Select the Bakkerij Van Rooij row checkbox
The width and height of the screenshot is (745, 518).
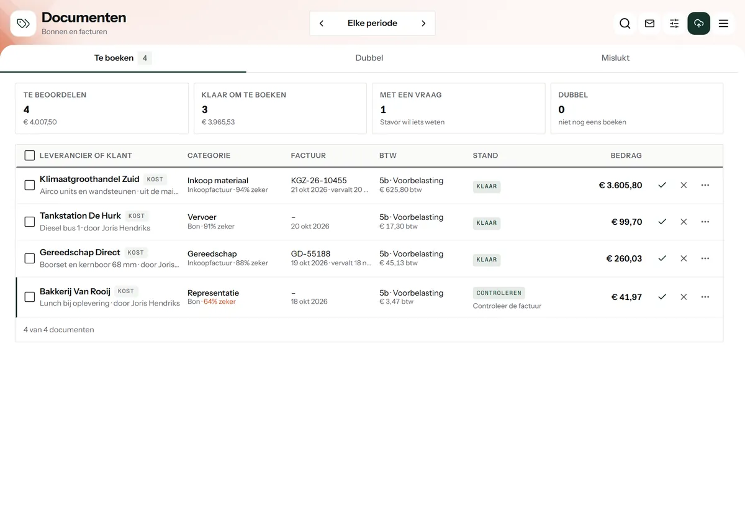coord(29,297)
